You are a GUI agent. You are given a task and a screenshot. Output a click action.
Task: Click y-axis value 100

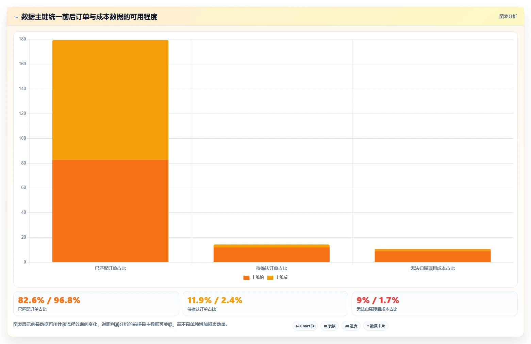click(22, 138)
